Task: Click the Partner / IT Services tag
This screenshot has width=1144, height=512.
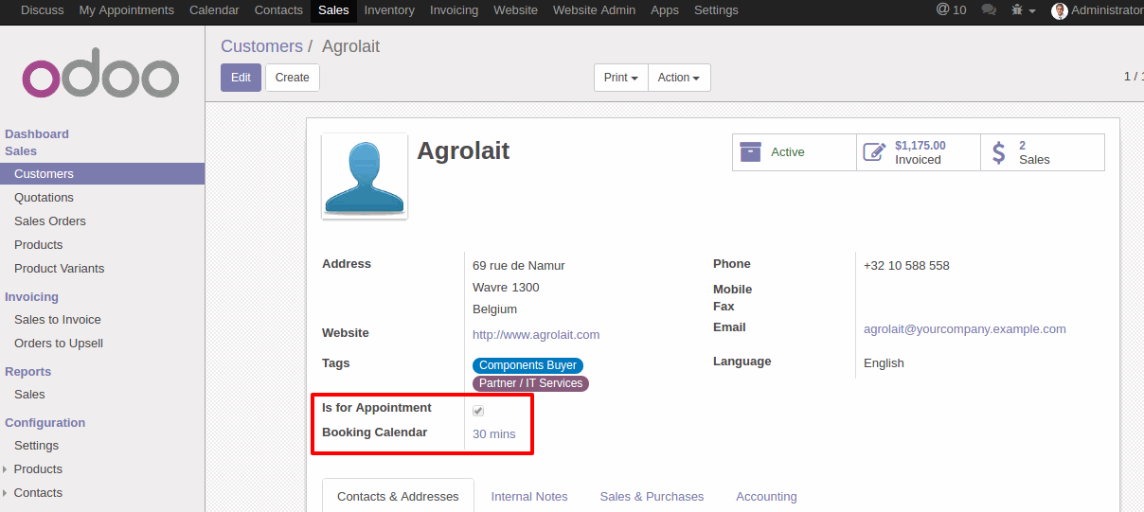Action: click(x=530, y=383)
